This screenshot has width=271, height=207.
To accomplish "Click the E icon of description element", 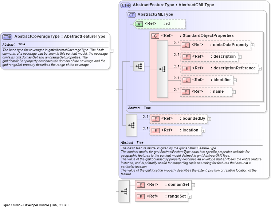I will click(186, 57).
